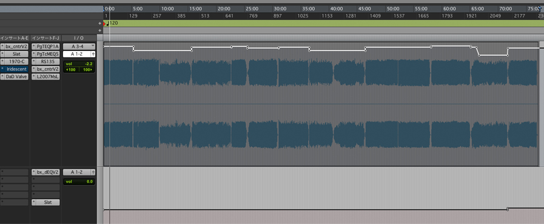Open the A 3-4 input path dropdown

pyautogui.click(x=79, y=46)
